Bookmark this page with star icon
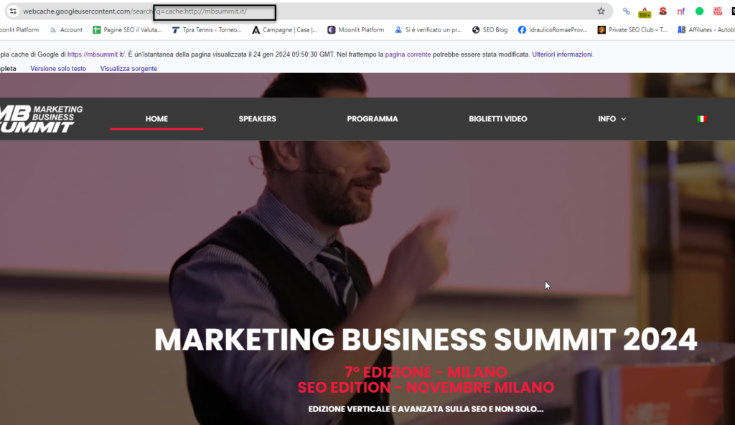The image size is (735, 425). pyautogui.click(x=601, y=11)
